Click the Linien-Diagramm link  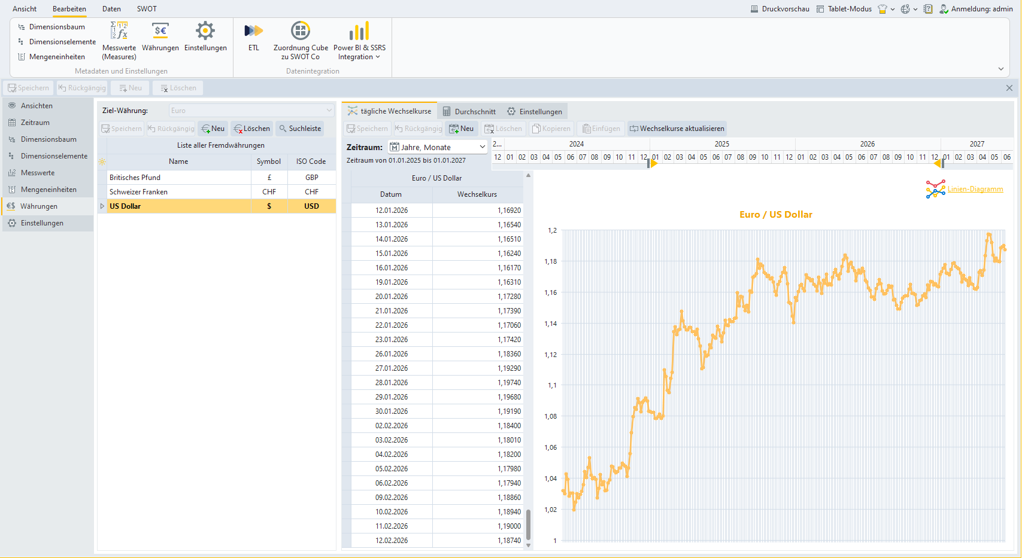coord(975,189)
